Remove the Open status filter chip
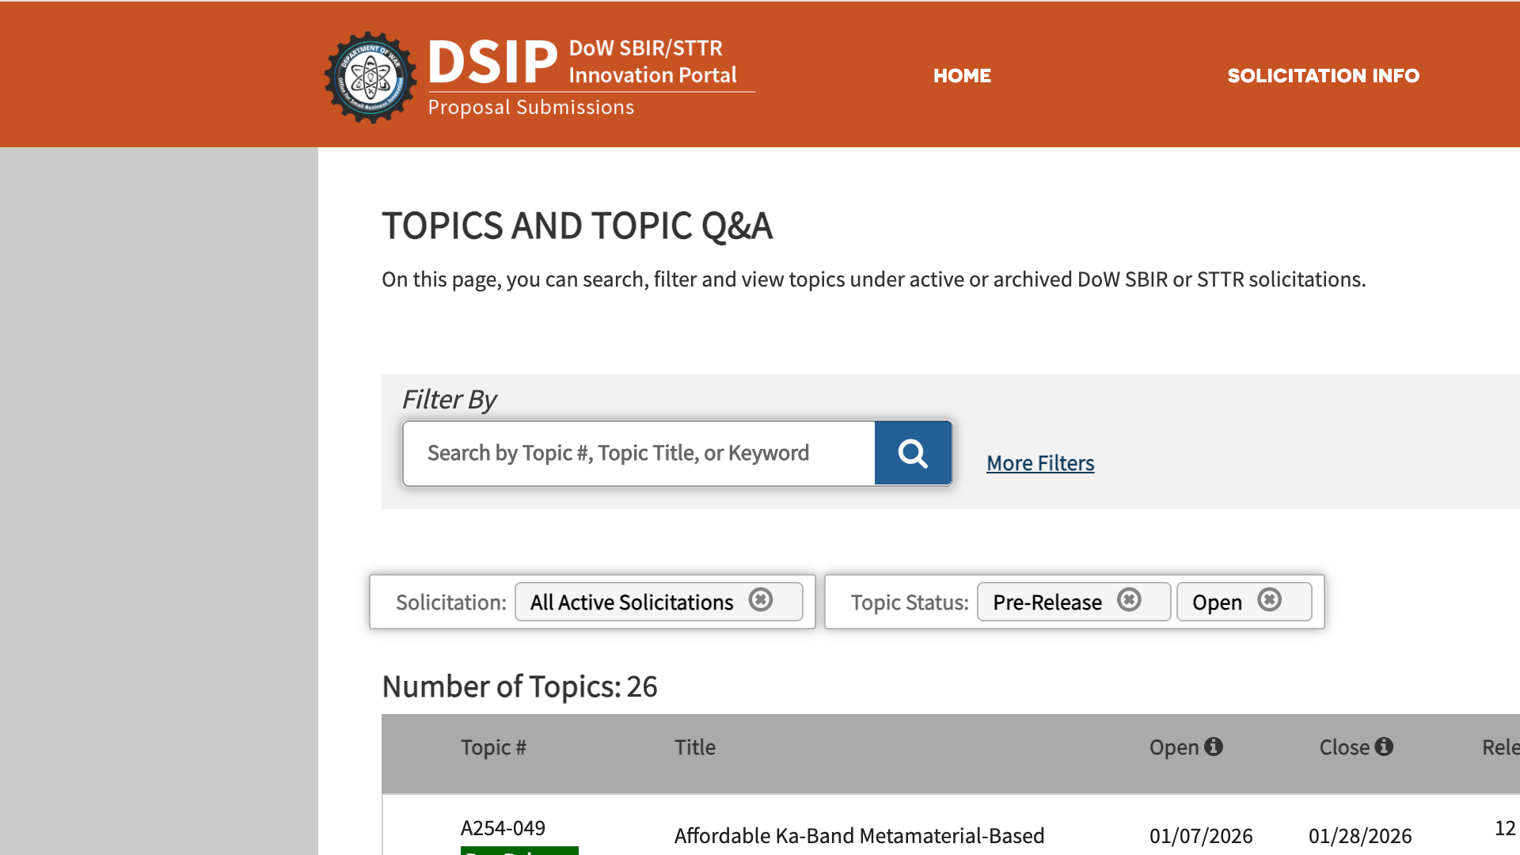The image size is (1520, 855). point(1269,600)
